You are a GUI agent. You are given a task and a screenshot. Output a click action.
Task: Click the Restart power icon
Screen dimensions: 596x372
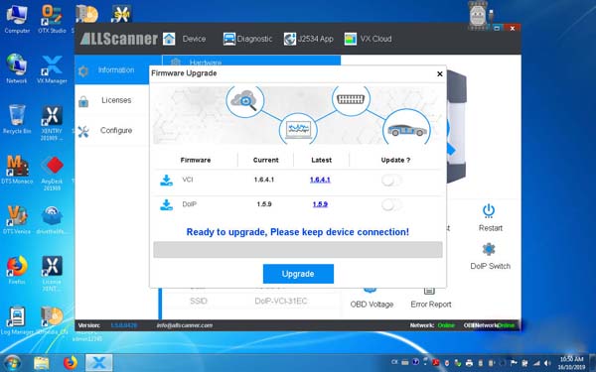489,211
